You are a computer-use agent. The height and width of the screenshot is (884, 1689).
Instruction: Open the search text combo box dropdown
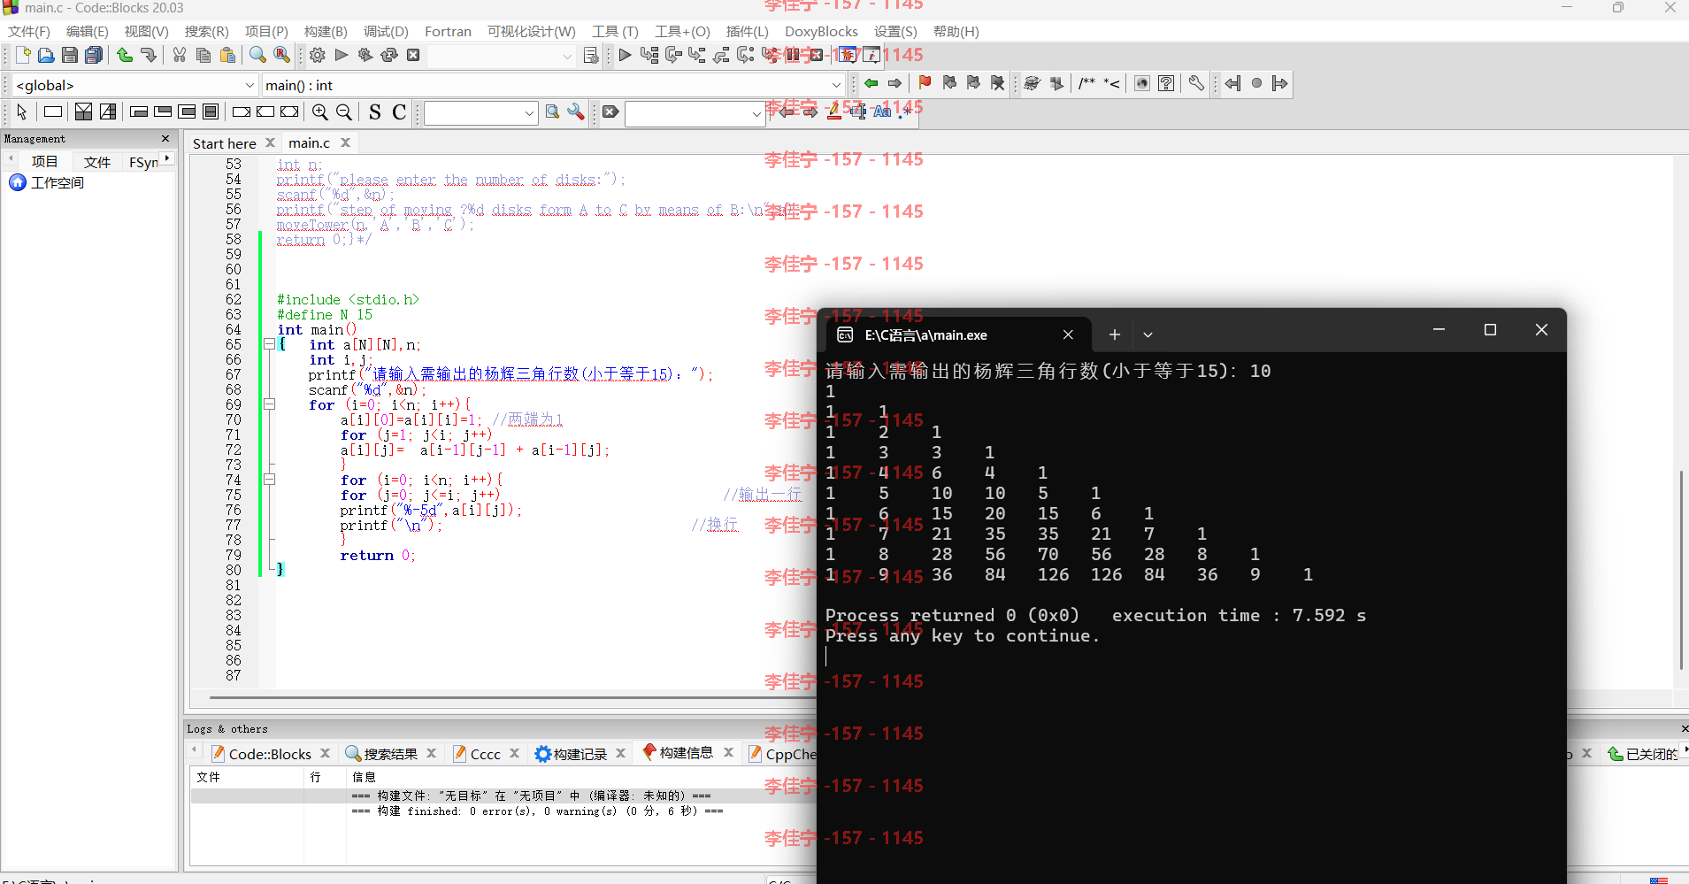point(529,113)
